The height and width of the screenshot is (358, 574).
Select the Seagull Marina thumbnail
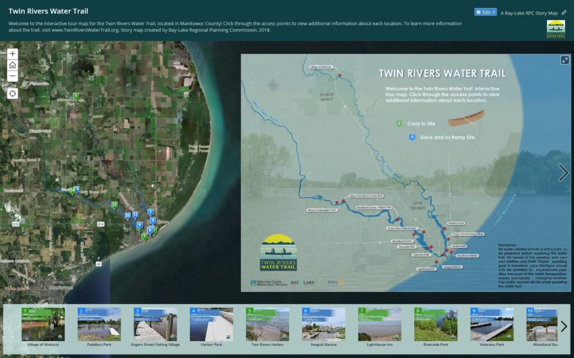point(323,324)
